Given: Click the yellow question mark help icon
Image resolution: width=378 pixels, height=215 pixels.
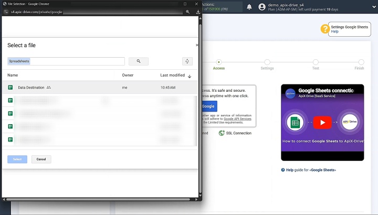Looking at the screenshot, I should click(325, 29).
